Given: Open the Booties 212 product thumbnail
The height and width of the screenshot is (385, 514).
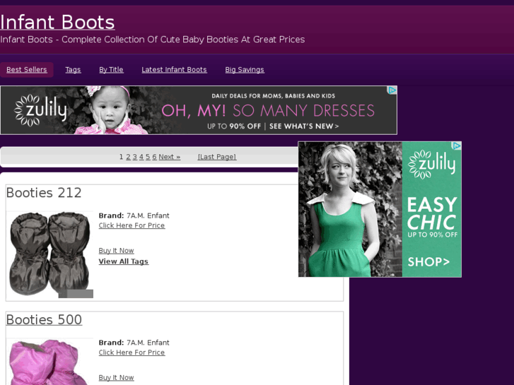Looking at the screenshot, I should click(49, 254).
